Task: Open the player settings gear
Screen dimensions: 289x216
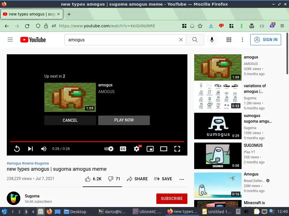Action: coord(137,148)
